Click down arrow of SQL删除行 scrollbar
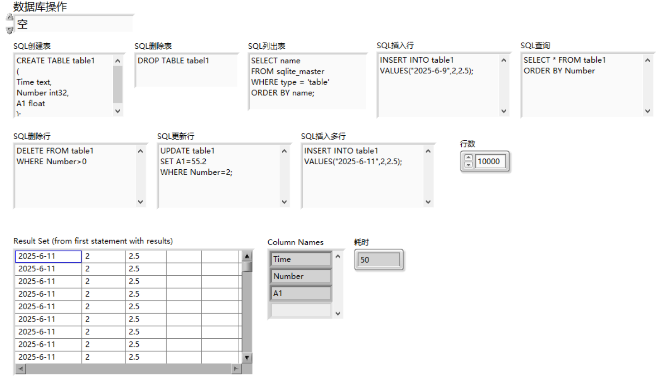This screenshot has height=382, width=656. [x=140, y=202]
